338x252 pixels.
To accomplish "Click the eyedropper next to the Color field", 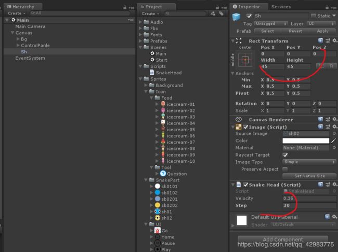I will (x=333, y=141).
